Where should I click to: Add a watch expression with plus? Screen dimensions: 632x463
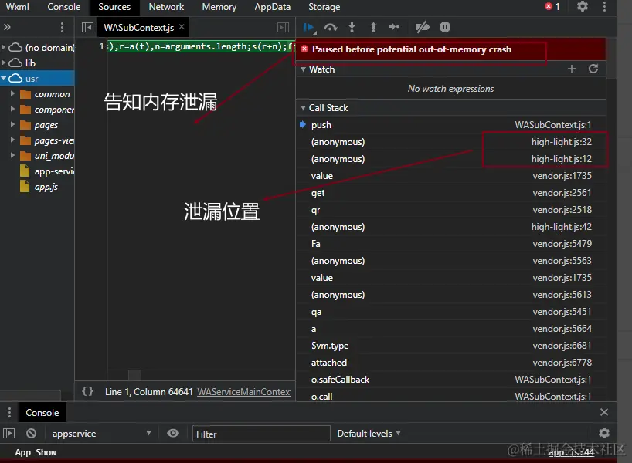[x=572, y=69]
